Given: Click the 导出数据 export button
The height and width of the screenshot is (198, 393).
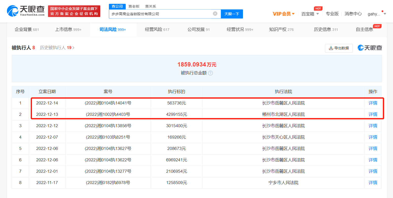Looking at the screenshot, I should [339, 48].
